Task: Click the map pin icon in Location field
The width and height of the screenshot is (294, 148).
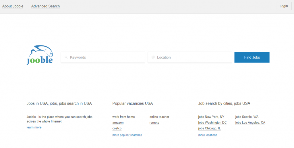Action: coord(153,57)
